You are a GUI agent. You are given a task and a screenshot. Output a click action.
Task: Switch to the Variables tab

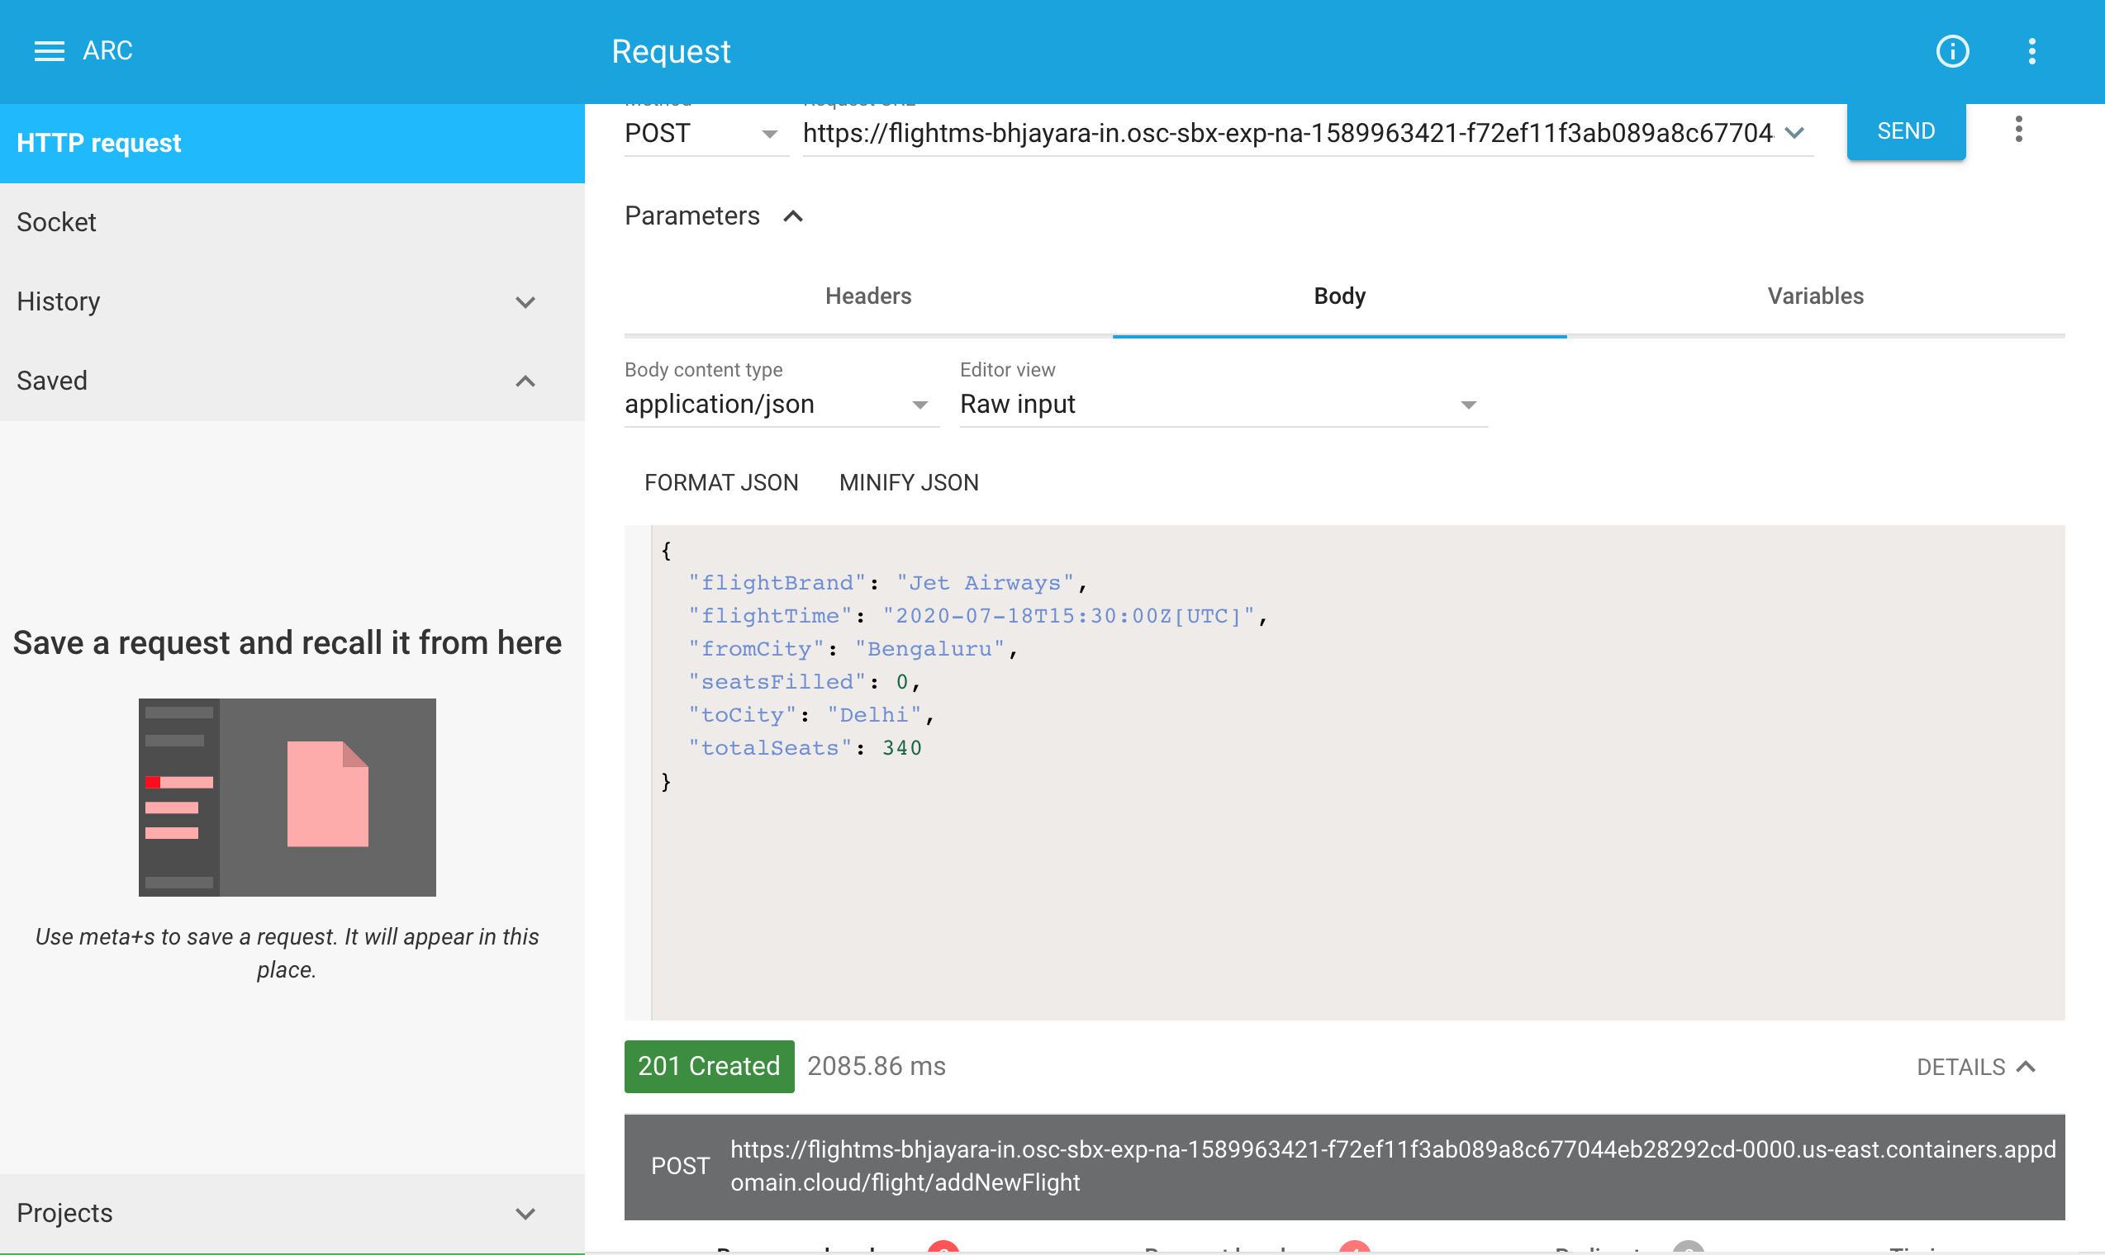[x=1815, y=296]
